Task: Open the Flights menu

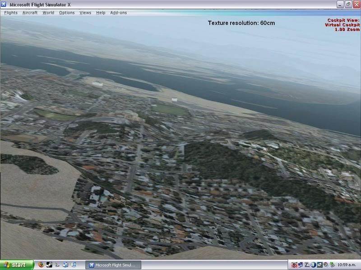Action: [x=10, y=13]
